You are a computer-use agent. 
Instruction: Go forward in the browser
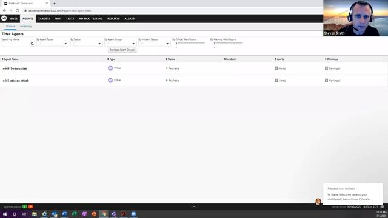[x=11, y=11]
